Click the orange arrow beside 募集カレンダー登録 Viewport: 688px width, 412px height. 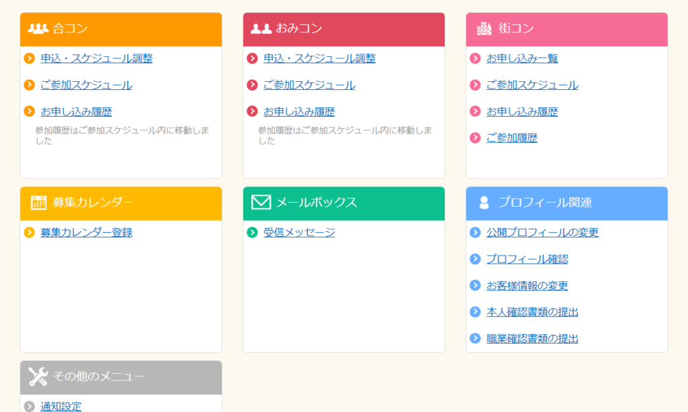point(29,232)
